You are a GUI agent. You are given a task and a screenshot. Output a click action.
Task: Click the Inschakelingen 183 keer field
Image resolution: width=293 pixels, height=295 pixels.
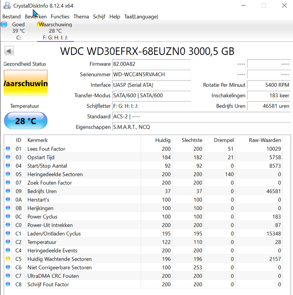[x=269, y=96]
